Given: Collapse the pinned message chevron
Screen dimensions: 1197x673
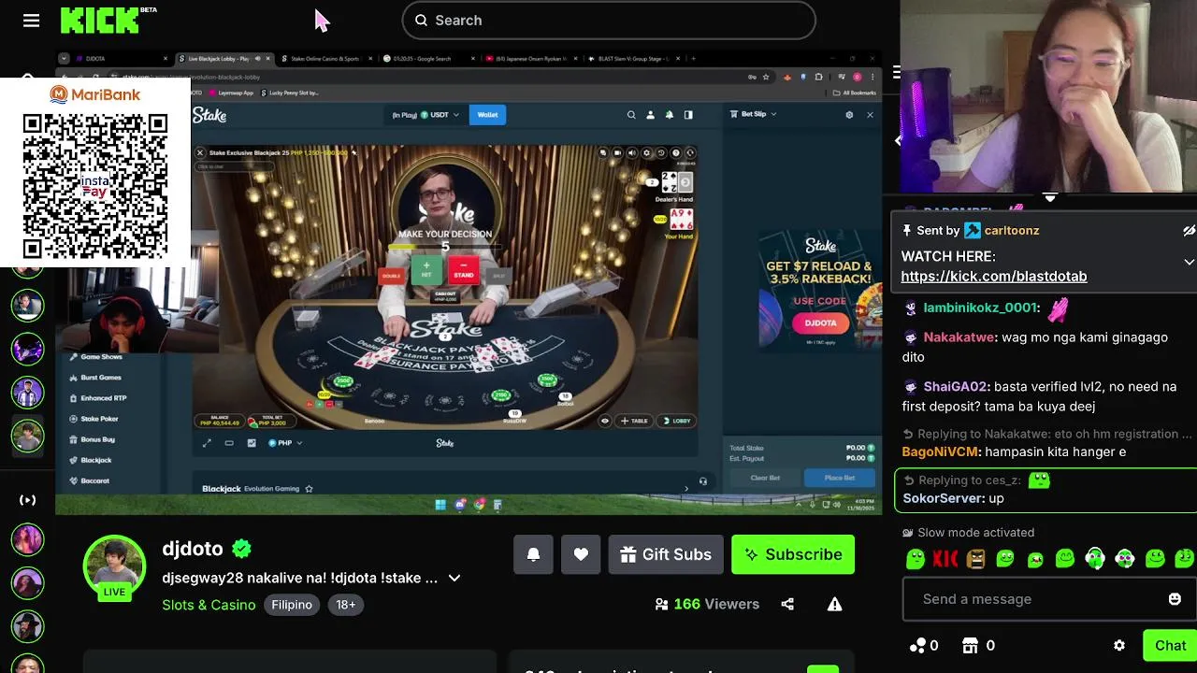Looking at the screenshot, I should tap(1189, 262).
